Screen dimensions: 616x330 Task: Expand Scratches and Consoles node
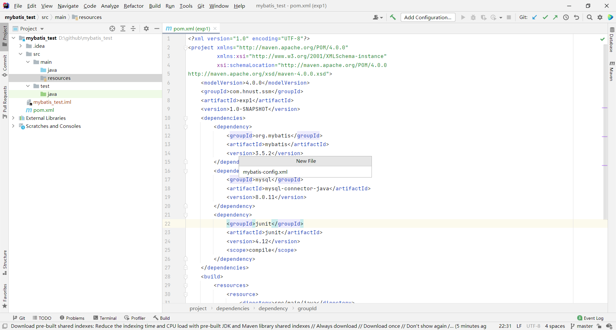click(x=13, y=126)
